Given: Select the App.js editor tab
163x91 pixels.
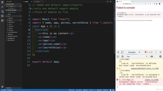Looking at the screenshot, I should pyautogui.click(x=27, y=2).
